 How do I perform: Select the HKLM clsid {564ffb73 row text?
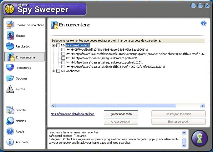118,67
